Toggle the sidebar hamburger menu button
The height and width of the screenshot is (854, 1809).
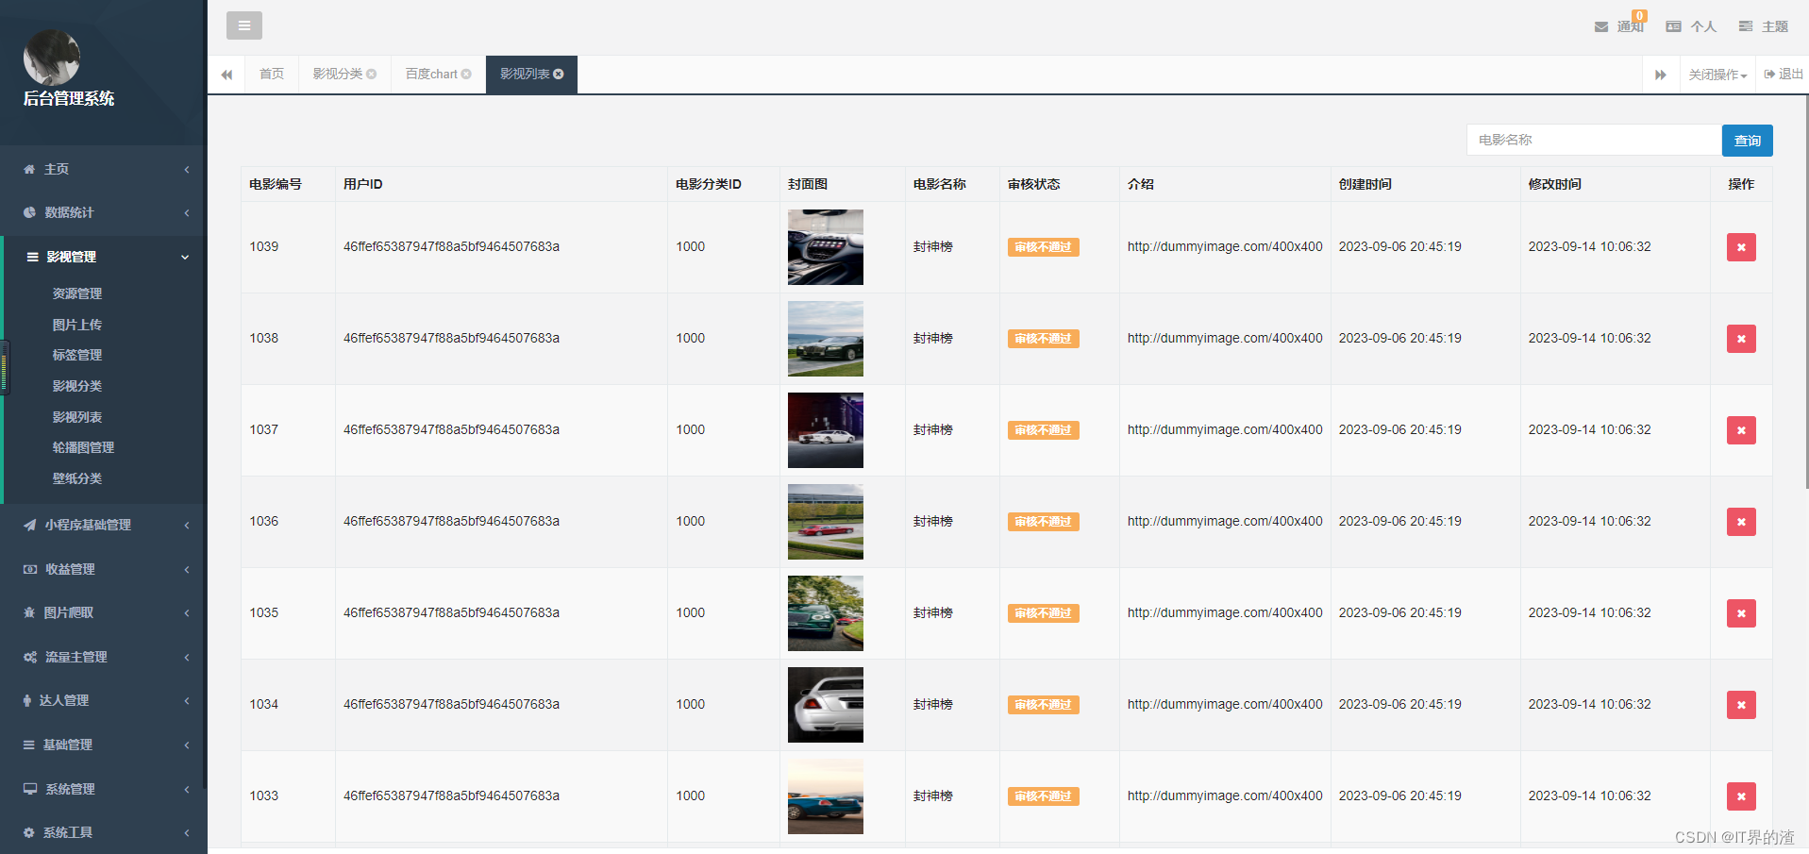(244, 25)
